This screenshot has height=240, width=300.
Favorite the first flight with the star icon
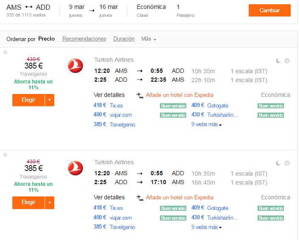[x=6, y=52]
